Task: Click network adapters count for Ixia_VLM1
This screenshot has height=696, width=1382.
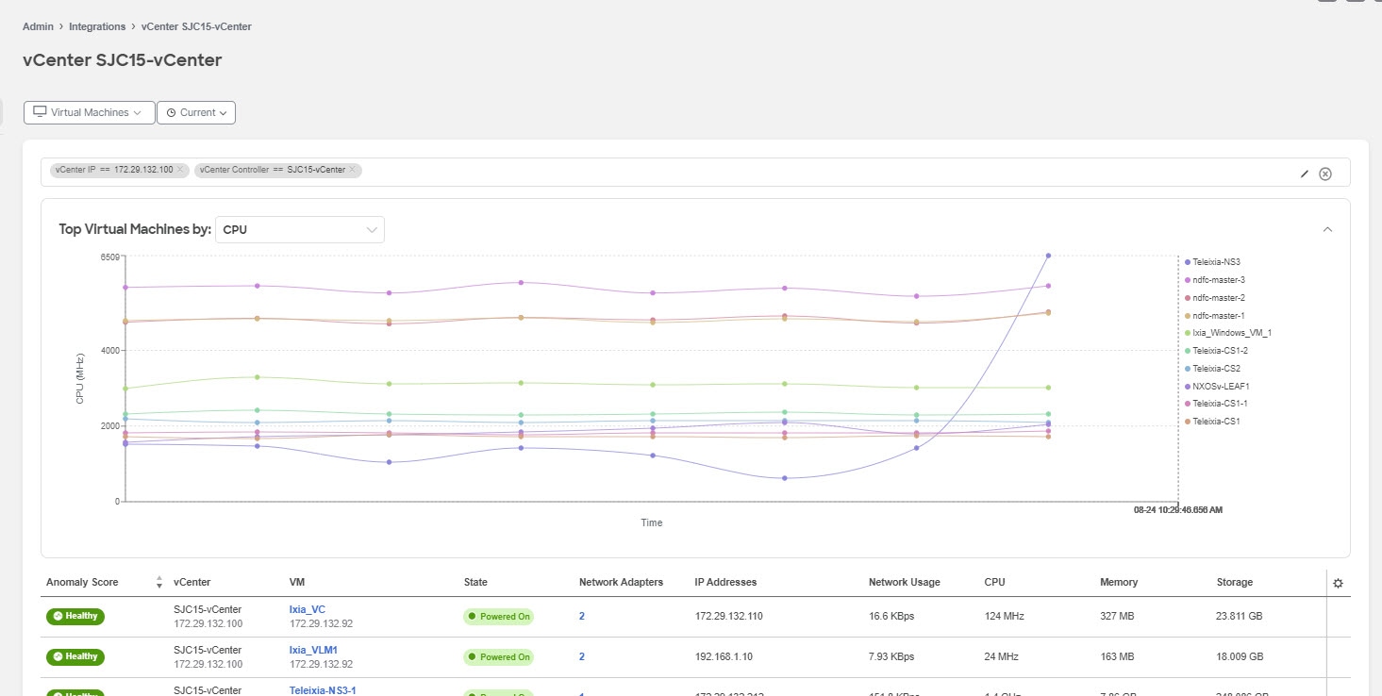Action: pyautogui.click(x=582, y=656)
